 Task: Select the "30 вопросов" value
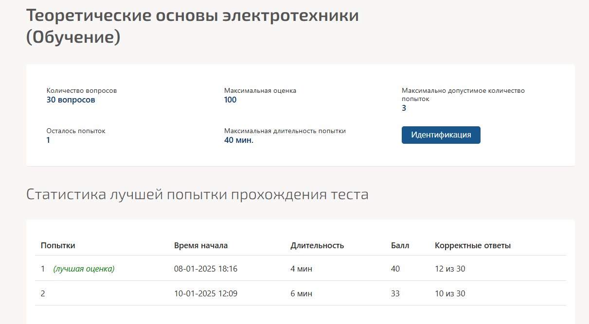coord(71,100)
